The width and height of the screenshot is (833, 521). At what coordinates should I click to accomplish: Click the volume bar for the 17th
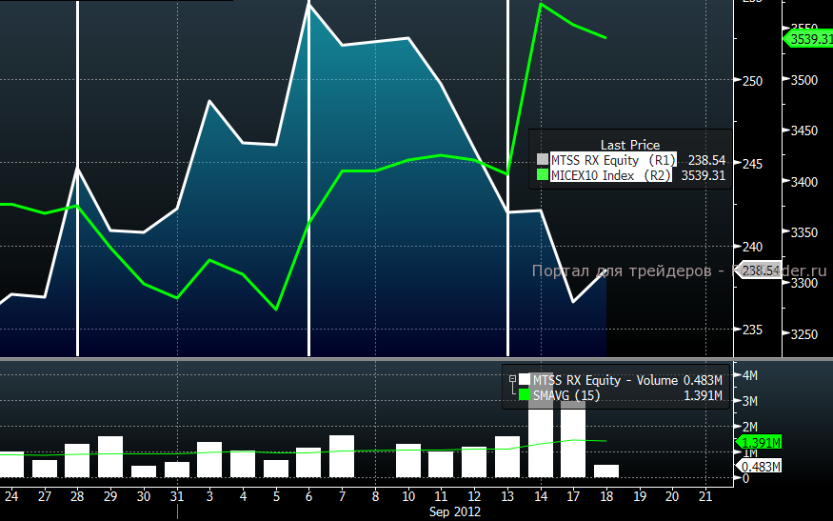click(573, 438)
